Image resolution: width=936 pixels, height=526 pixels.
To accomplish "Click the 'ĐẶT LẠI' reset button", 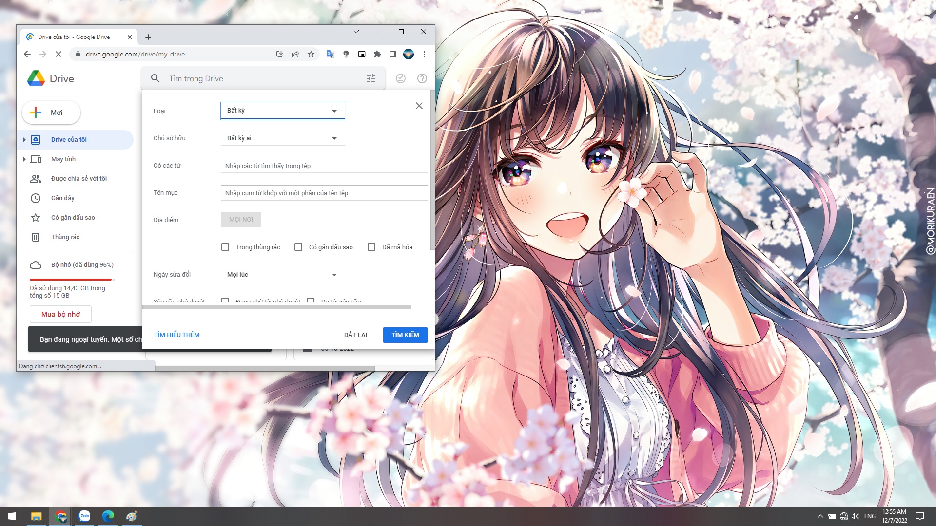I will click(x=355, y=335).
